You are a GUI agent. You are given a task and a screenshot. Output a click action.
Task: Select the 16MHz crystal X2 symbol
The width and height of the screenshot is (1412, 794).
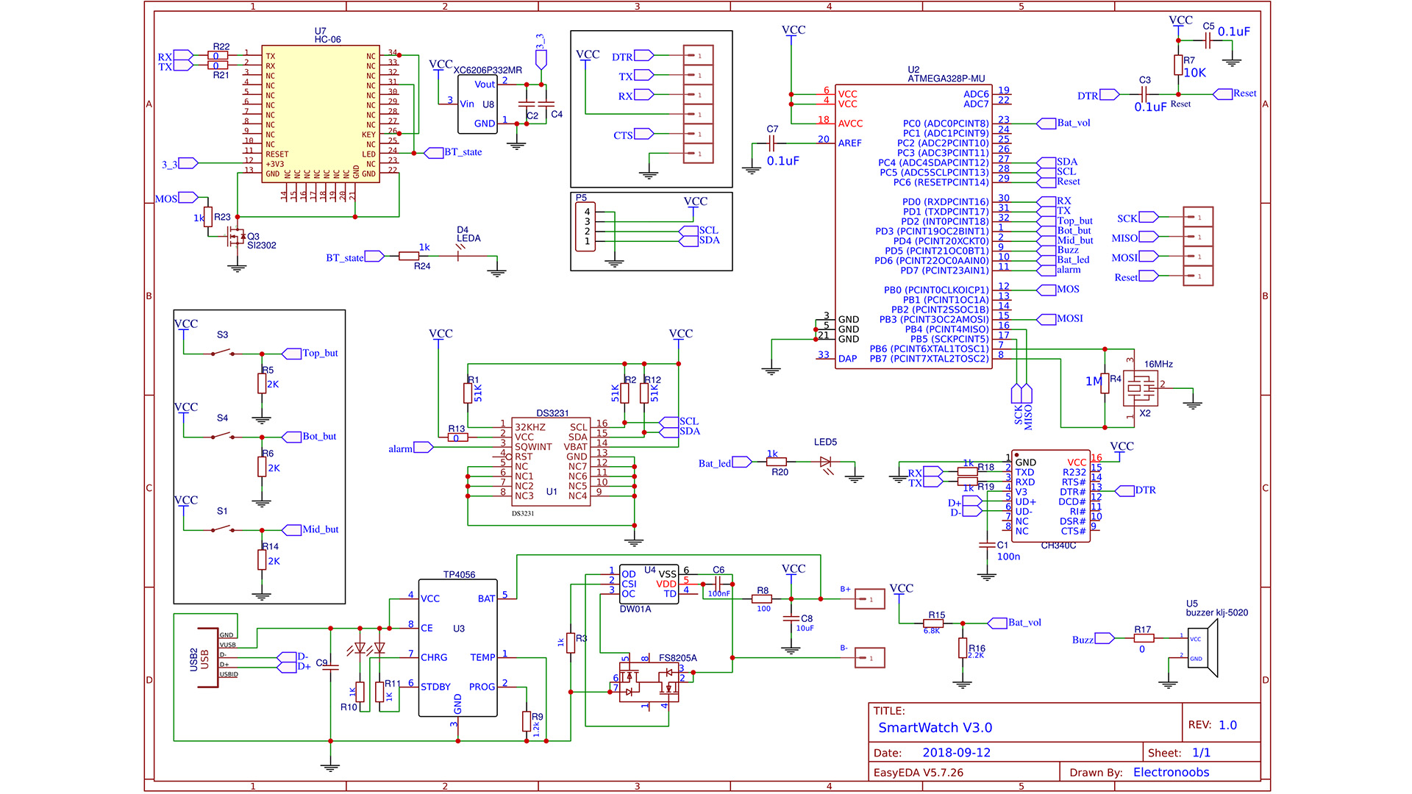pyautogui.click(x=1140, y=387)
